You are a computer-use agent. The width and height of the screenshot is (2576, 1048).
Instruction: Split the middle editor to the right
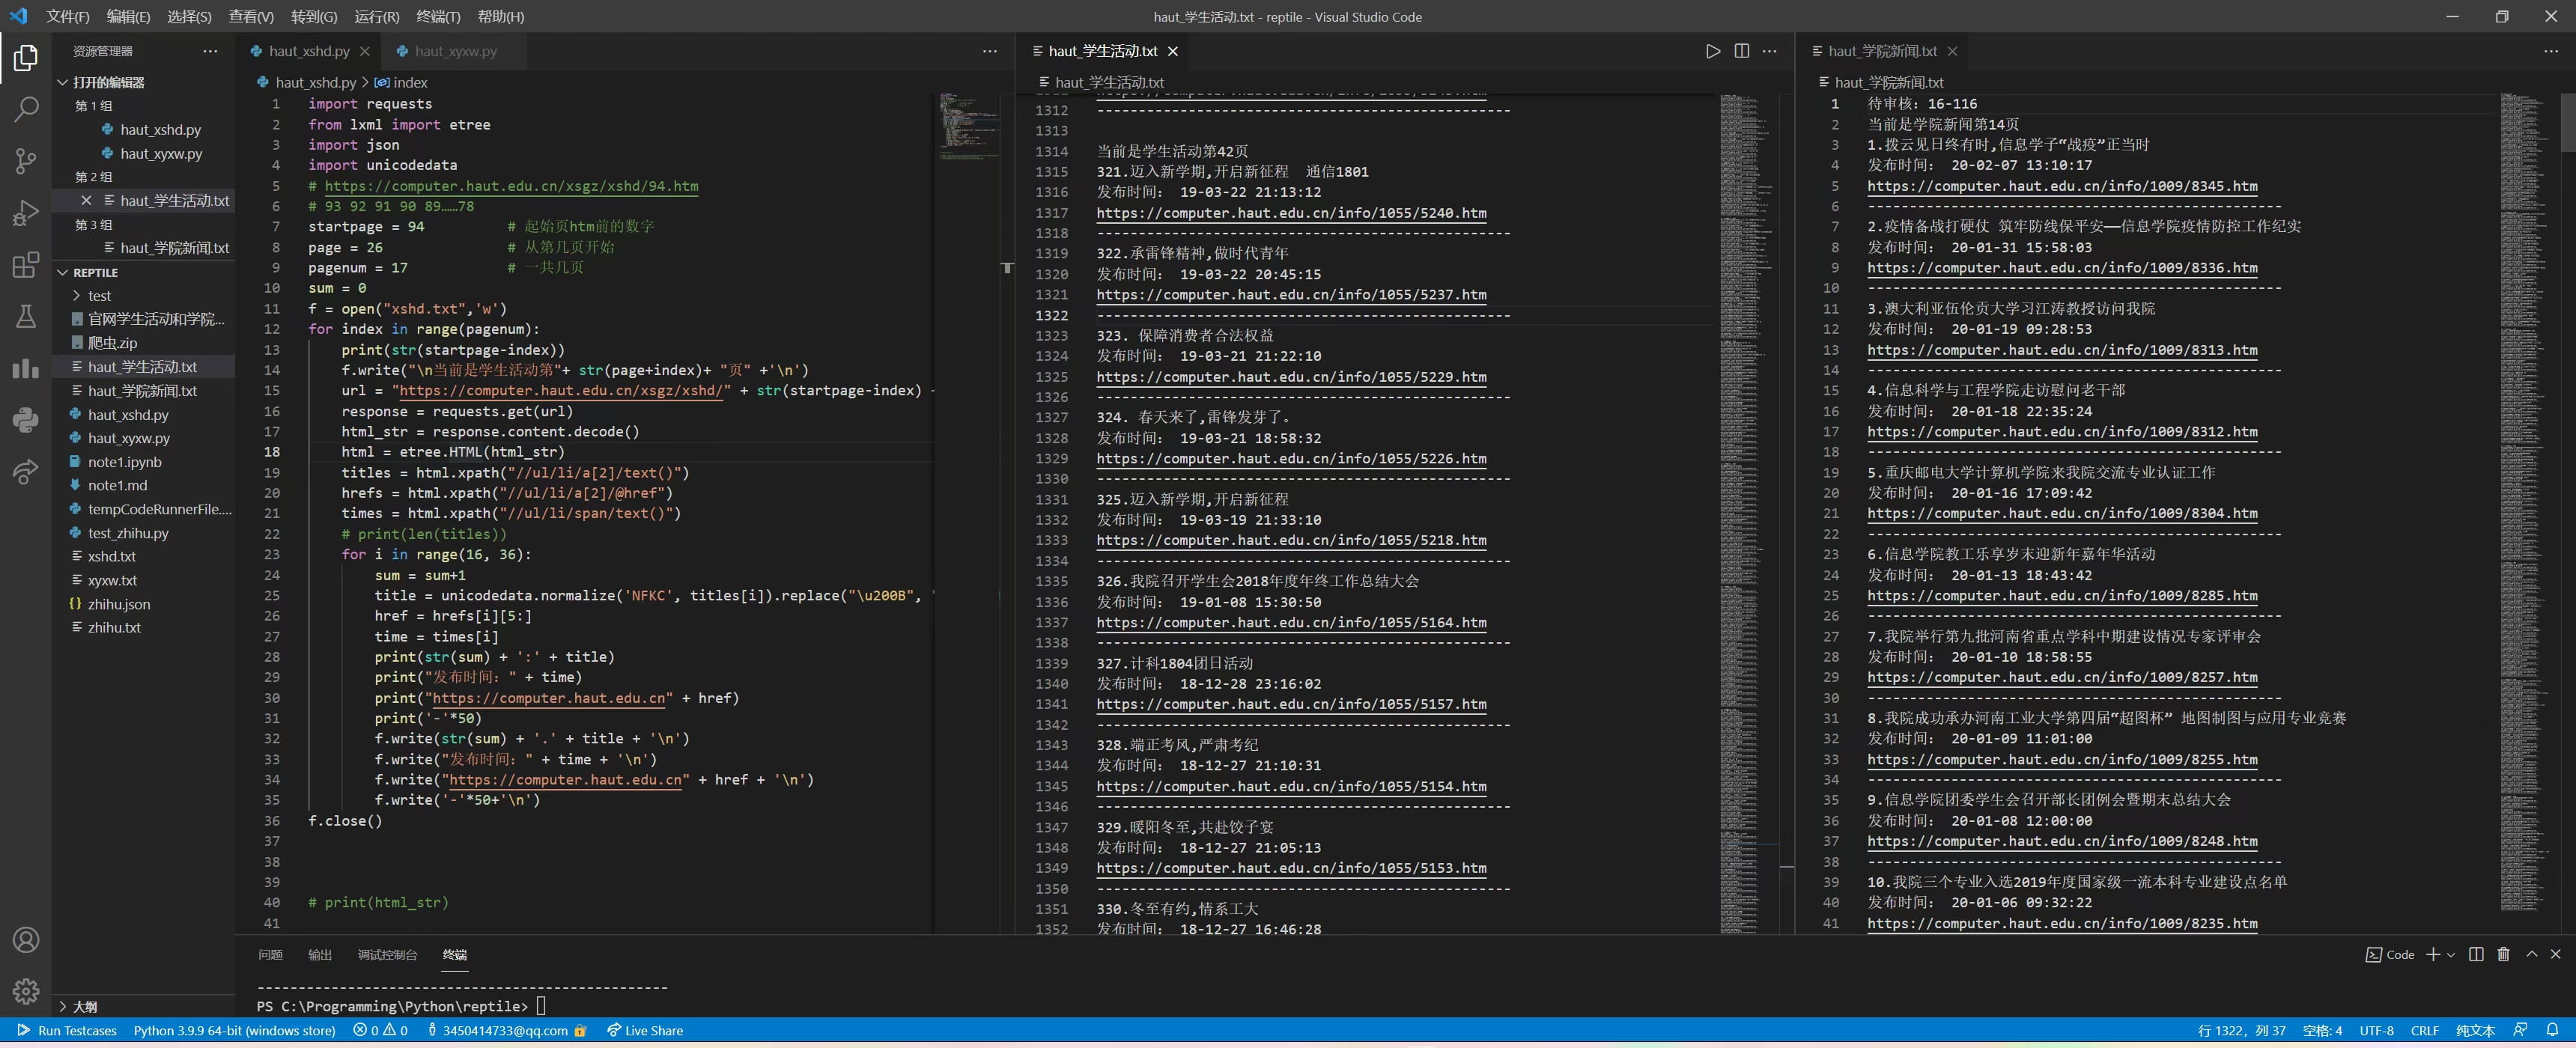point(1742,51)
